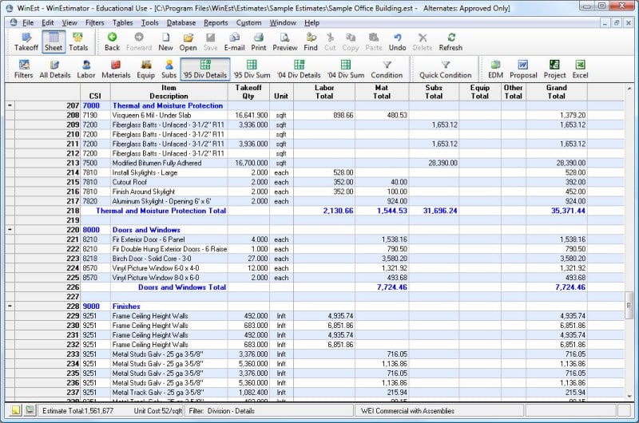Open the EDM tool

(x=495, y=69)
